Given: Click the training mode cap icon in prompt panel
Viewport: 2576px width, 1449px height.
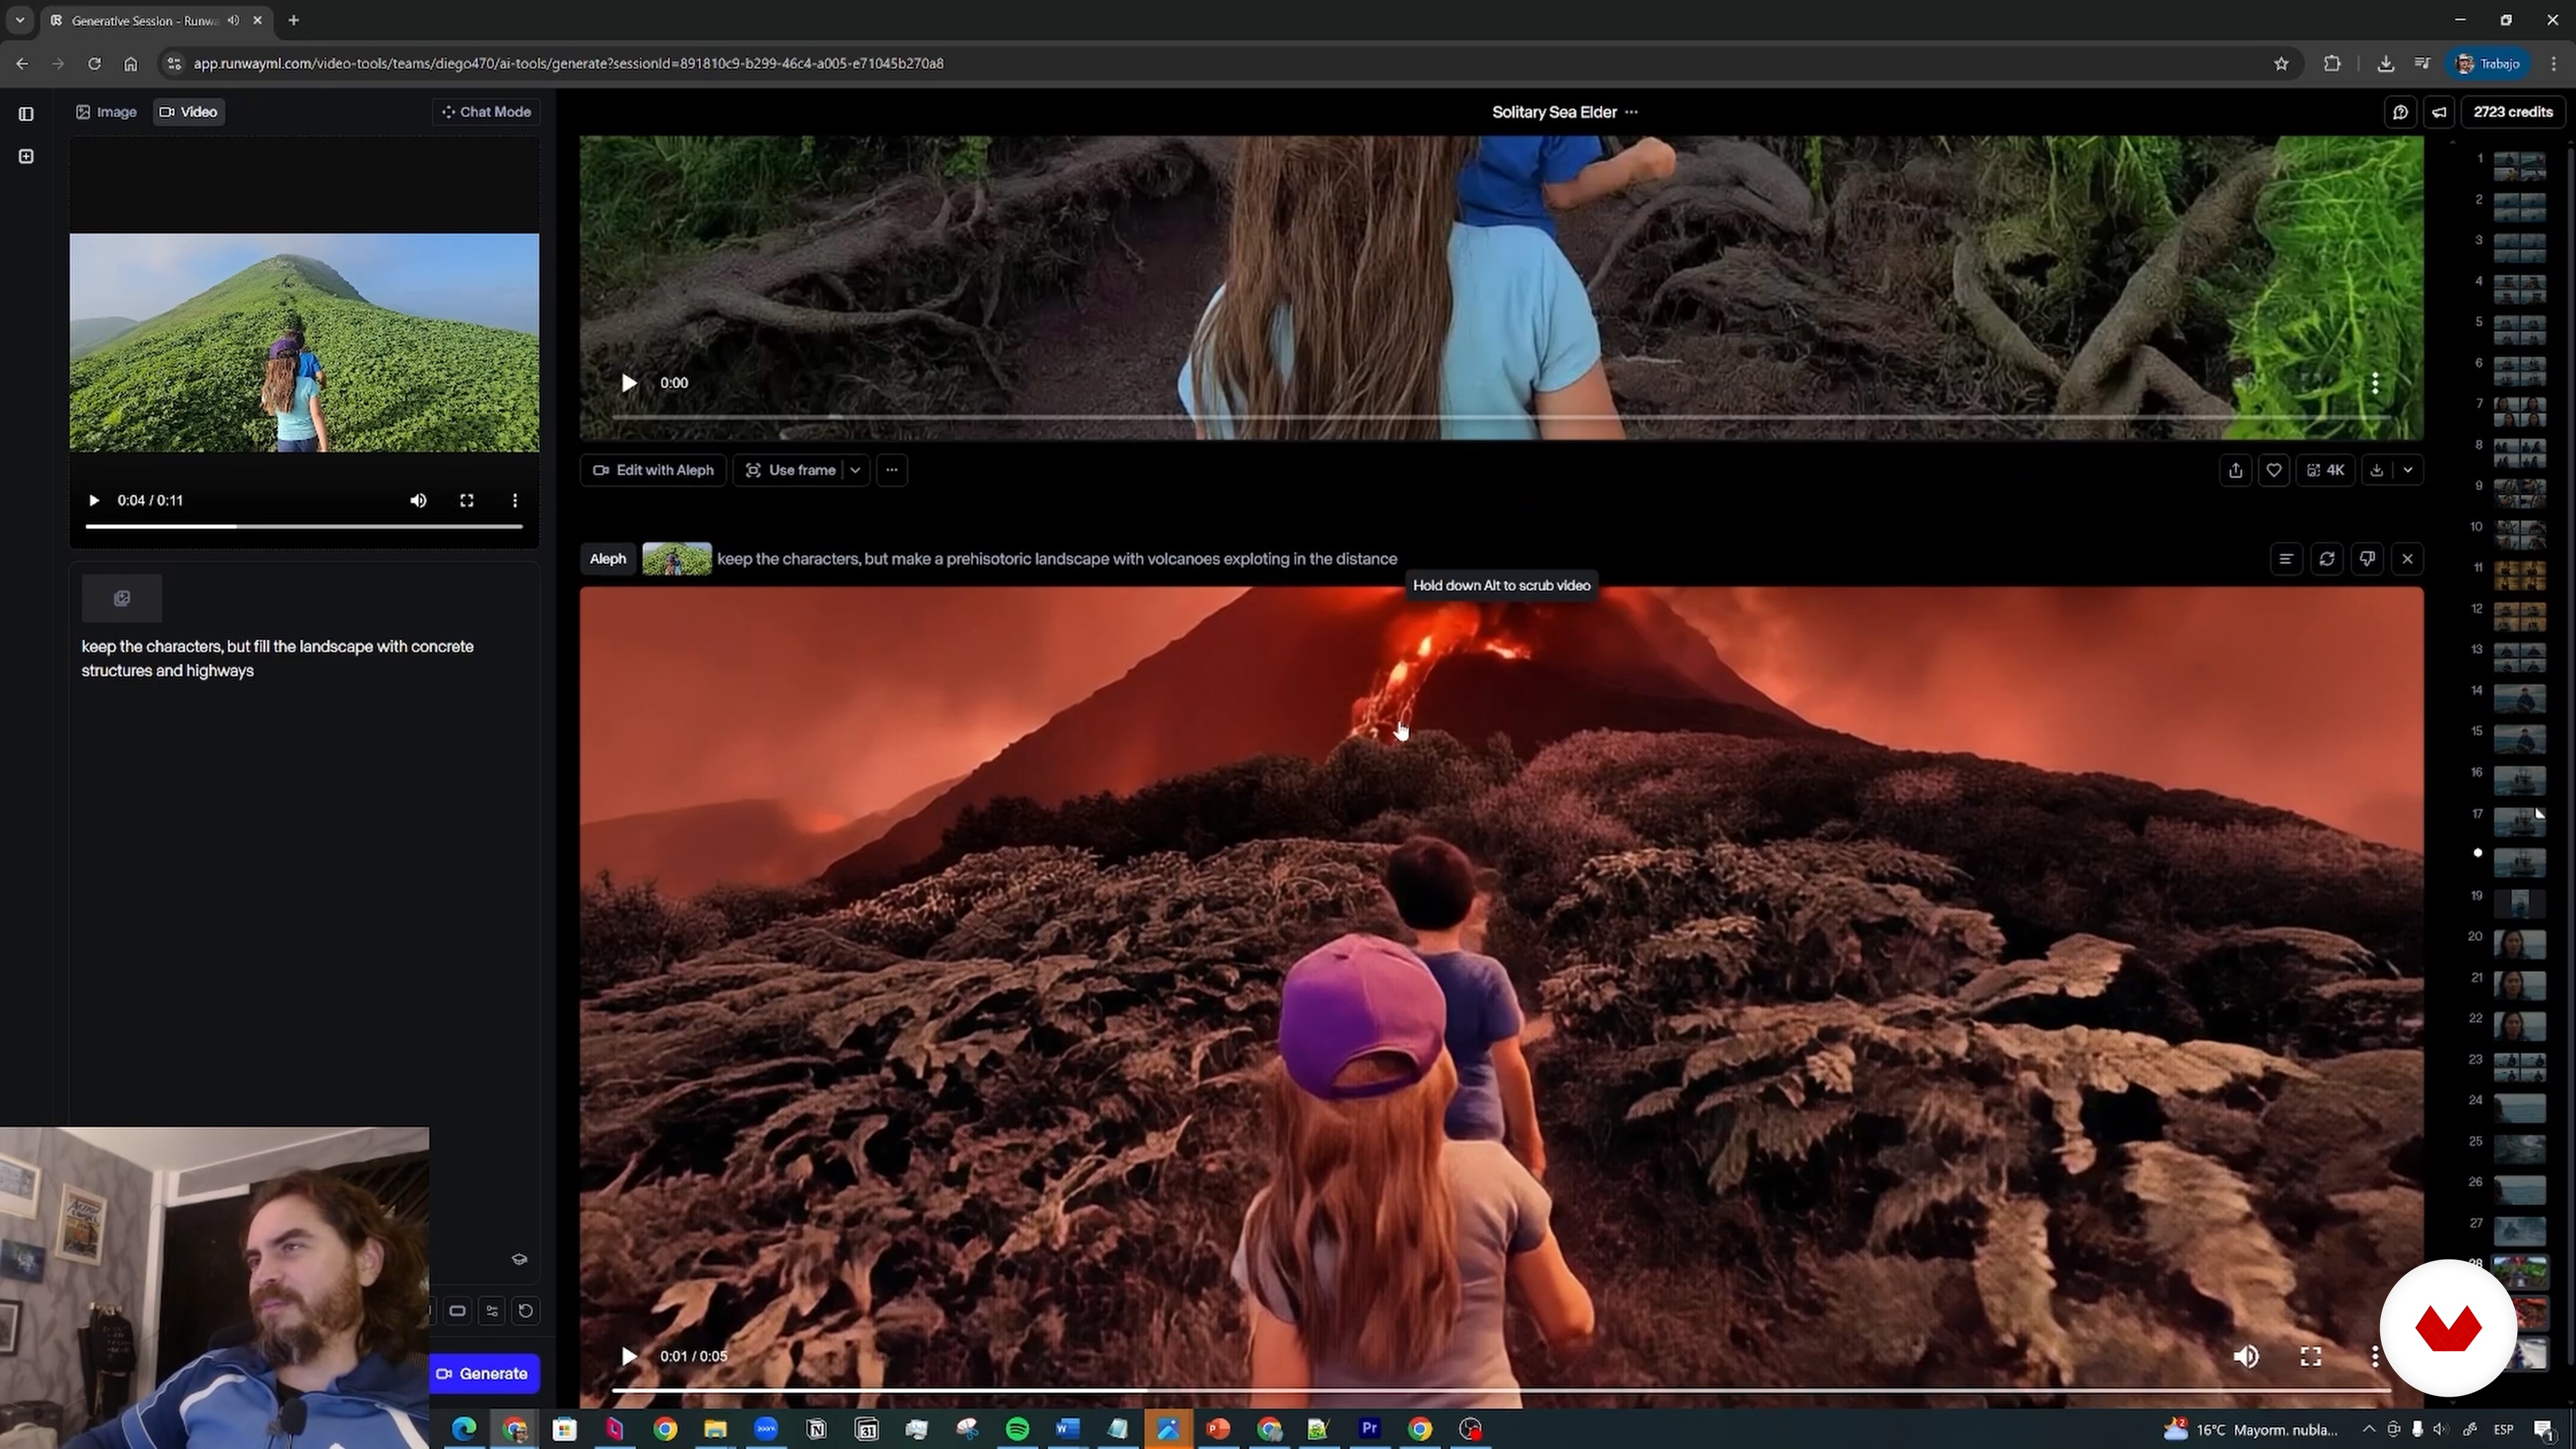Looking at the screenshot, I should coord(519,1260).
